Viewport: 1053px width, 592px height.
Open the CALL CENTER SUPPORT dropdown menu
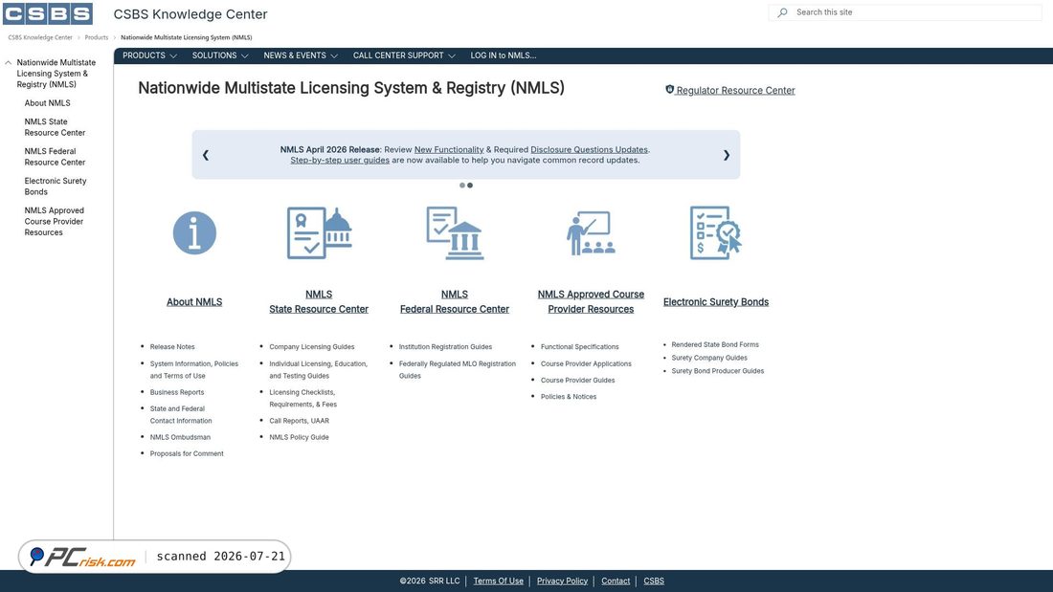[x=404, y=55]
